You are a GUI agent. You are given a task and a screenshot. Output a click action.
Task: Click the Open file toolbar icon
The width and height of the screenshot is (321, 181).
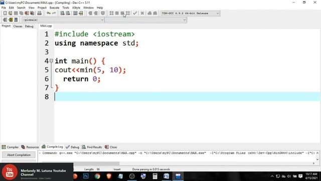coord(10,13)
